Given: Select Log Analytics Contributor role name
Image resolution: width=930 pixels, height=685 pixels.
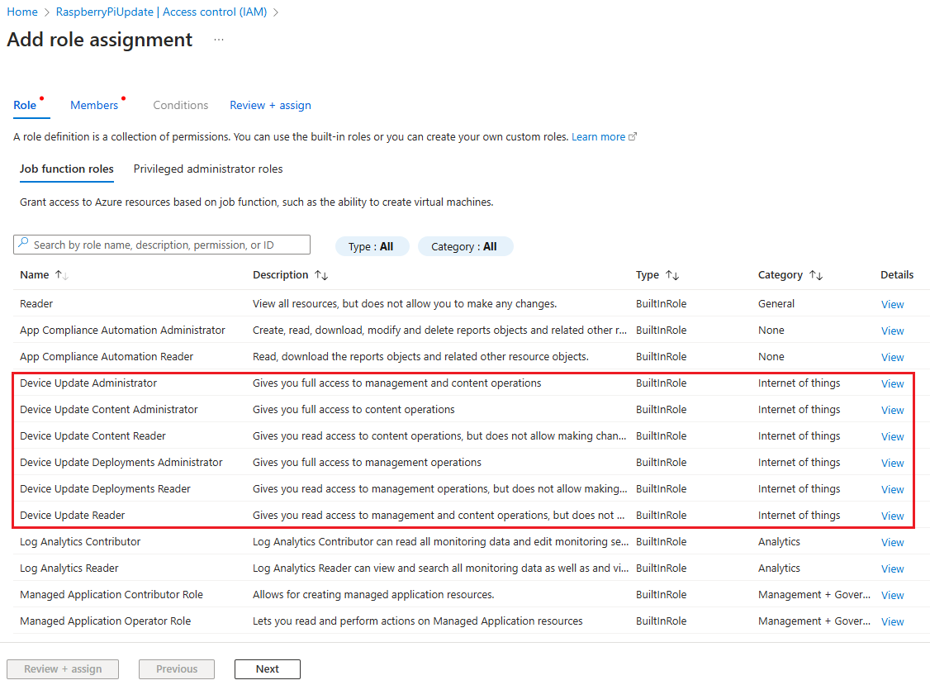Looking at the screenshot, I should 80,541.
